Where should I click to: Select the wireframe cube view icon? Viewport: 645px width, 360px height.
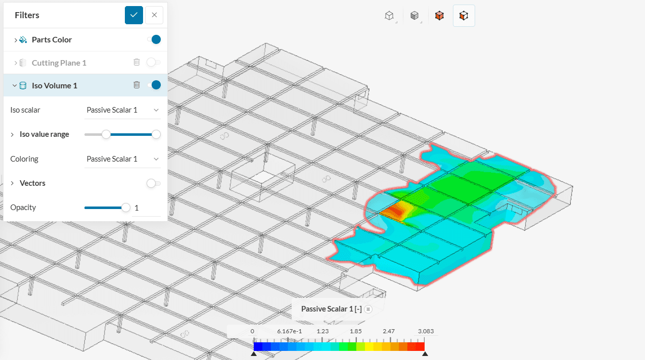coord(389,16)
